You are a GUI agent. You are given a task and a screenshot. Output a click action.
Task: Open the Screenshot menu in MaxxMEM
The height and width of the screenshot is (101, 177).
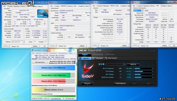click(53, 53)
